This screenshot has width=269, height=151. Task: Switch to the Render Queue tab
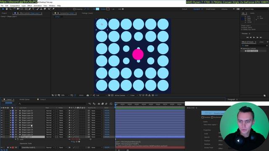tap(24, 99)
